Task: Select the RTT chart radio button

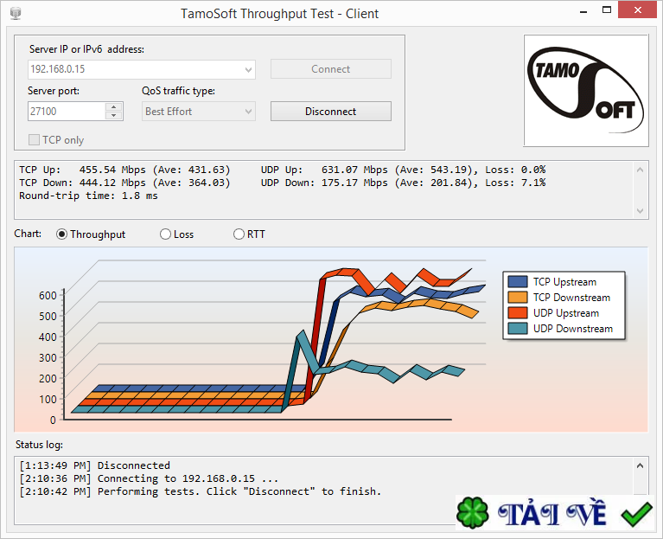Action: (239, 234)
